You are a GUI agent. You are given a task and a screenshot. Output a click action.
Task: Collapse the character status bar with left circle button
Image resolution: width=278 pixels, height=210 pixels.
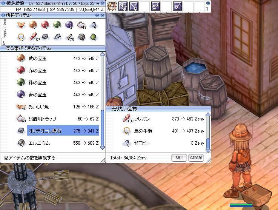coord(3,3)
